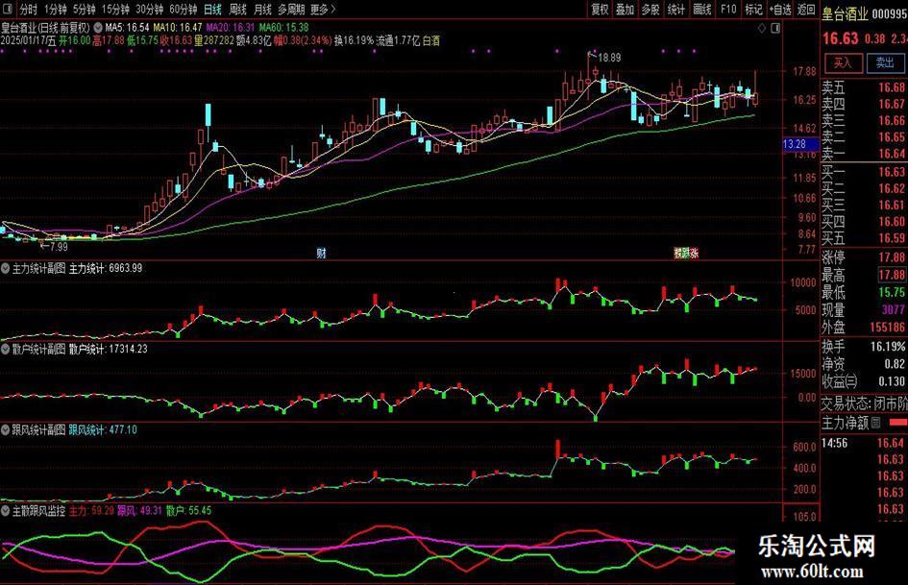Open settings of 散户统计副图 indicator
The height and width of the screenshot is (585, 908).
pyautogui.click(x=5, y=350)
